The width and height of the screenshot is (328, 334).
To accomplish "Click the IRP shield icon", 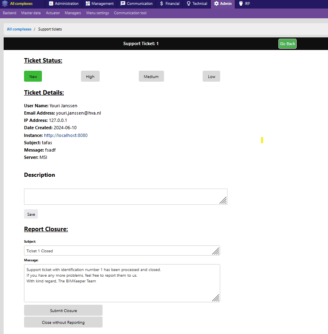I will (241, 4).
